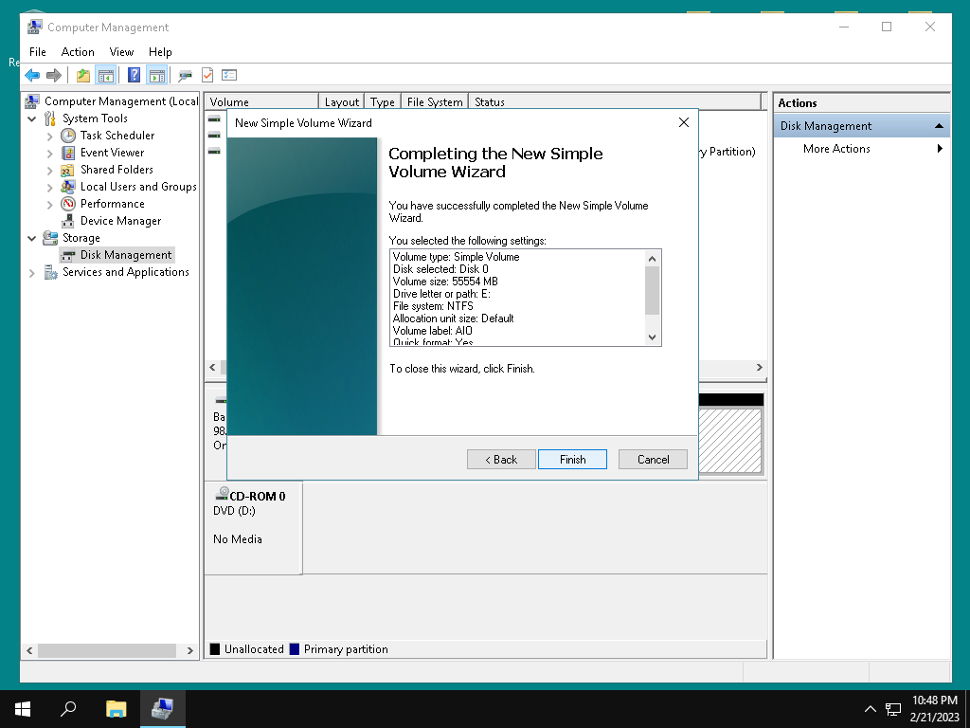Image resolution: width=970 pixels, height=728 pixels.
Task: Expand the Services and Applications node
Action: click(x=32, y=272)
